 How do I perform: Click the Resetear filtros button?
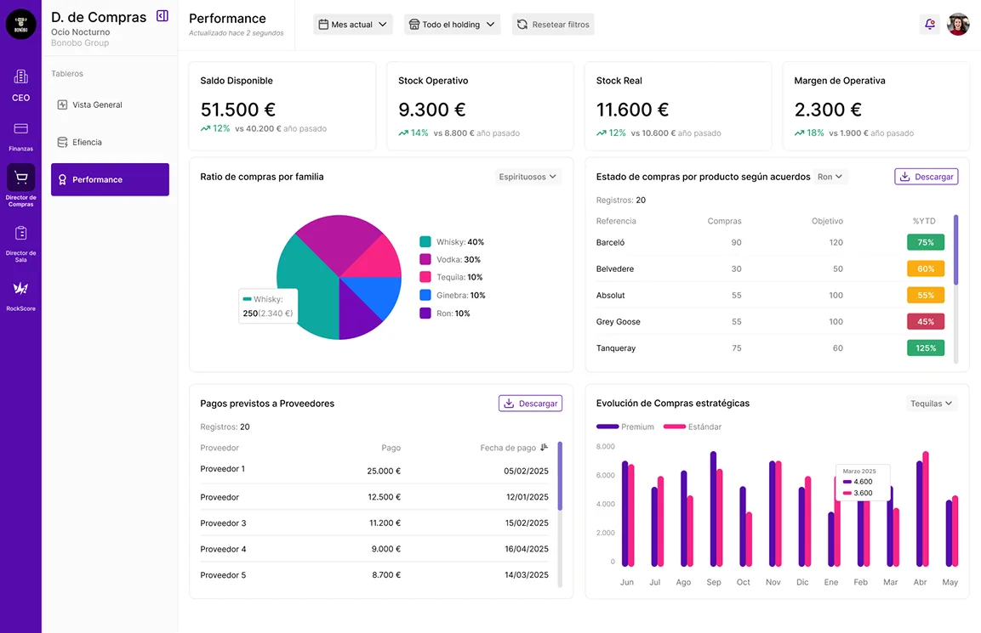(x=553, y=25)
